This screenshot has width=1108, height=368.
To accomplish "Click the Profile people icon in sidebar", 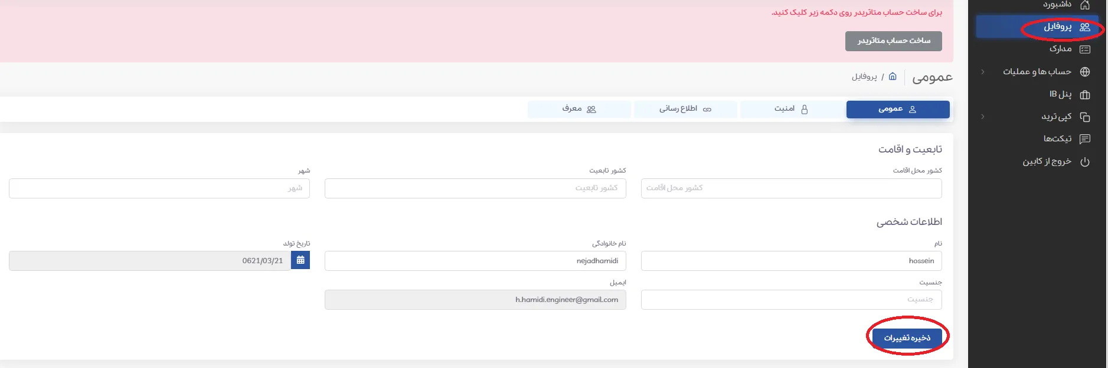I will 1084,27.
